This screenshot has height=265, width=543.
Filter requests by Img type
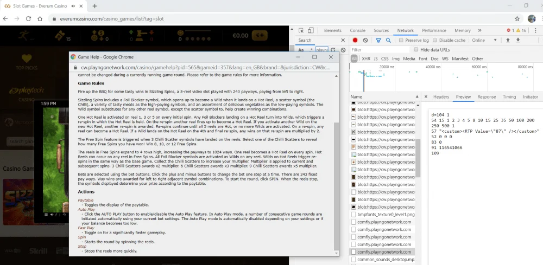[x=395, y=59]
